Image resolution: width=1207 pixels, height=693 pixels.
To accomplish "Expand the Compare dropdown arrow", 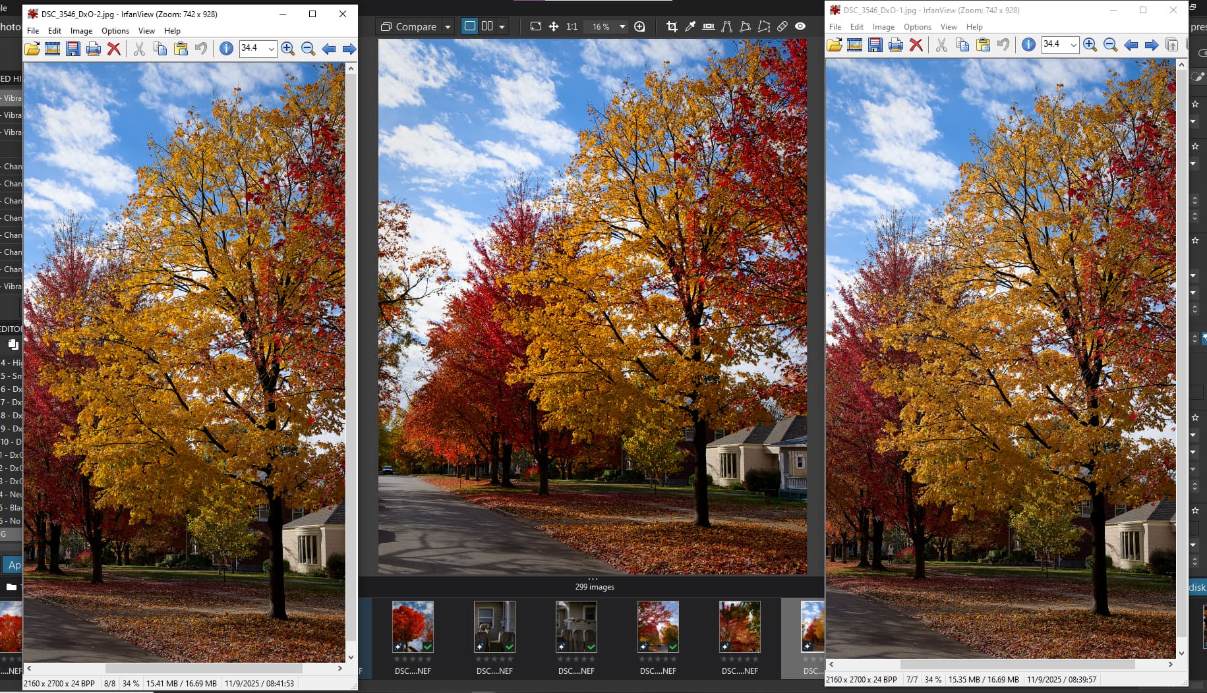I will [x=448, y=27].
